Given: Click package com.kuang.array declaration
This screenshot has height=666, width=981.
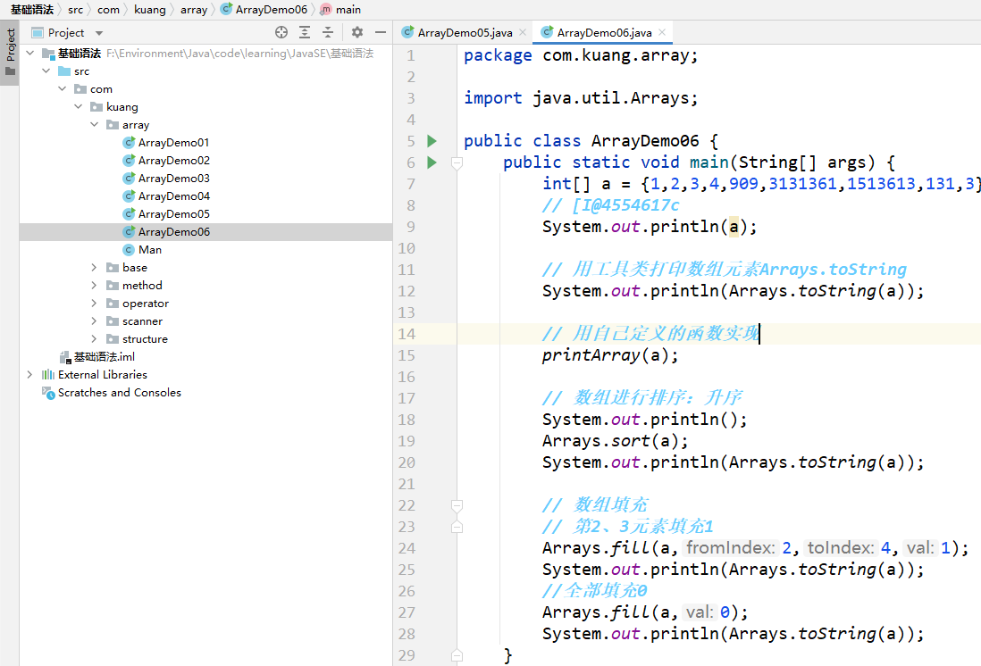Looking at the screenshot, I should point(581,55).
